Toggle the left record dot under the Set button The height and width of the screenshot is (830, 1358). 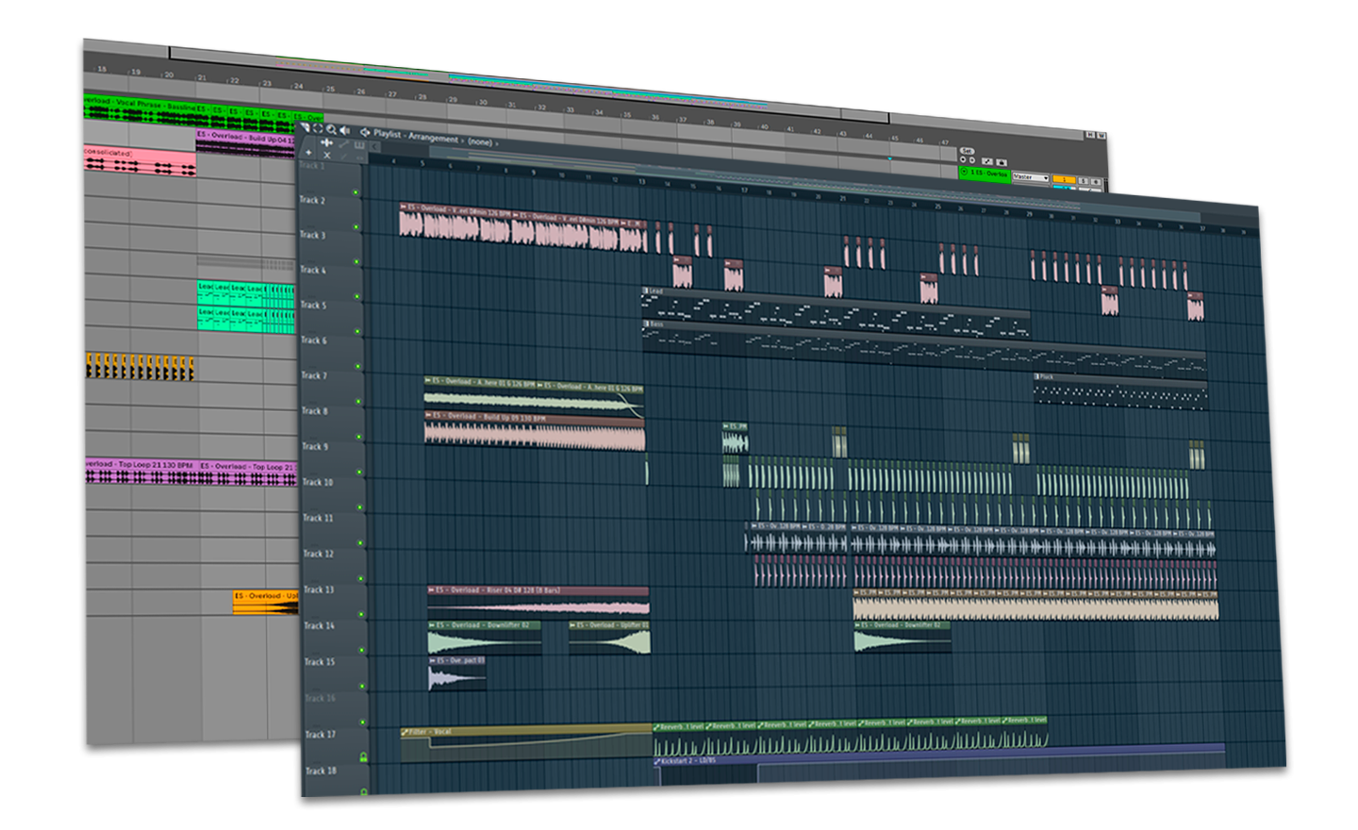[963, 159]
